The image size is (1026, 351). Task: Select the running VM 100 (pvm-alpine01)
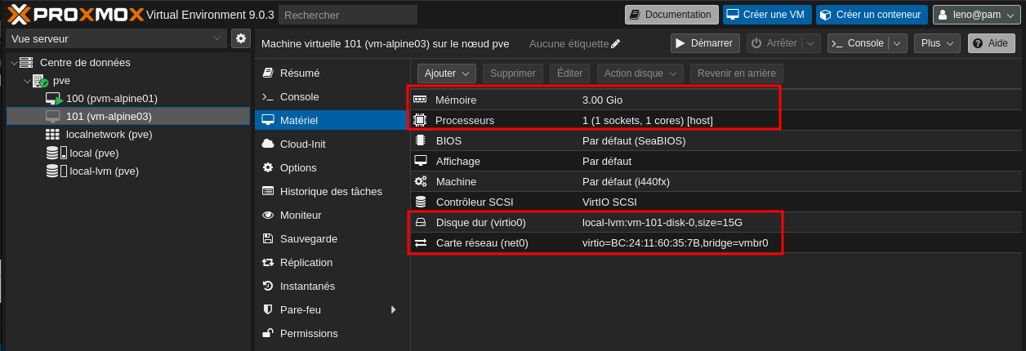click(111, 98)
